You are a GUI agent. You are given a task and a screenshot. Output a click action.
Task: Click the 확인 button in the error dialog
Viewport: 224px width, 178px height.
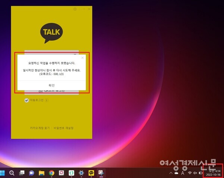52,85
